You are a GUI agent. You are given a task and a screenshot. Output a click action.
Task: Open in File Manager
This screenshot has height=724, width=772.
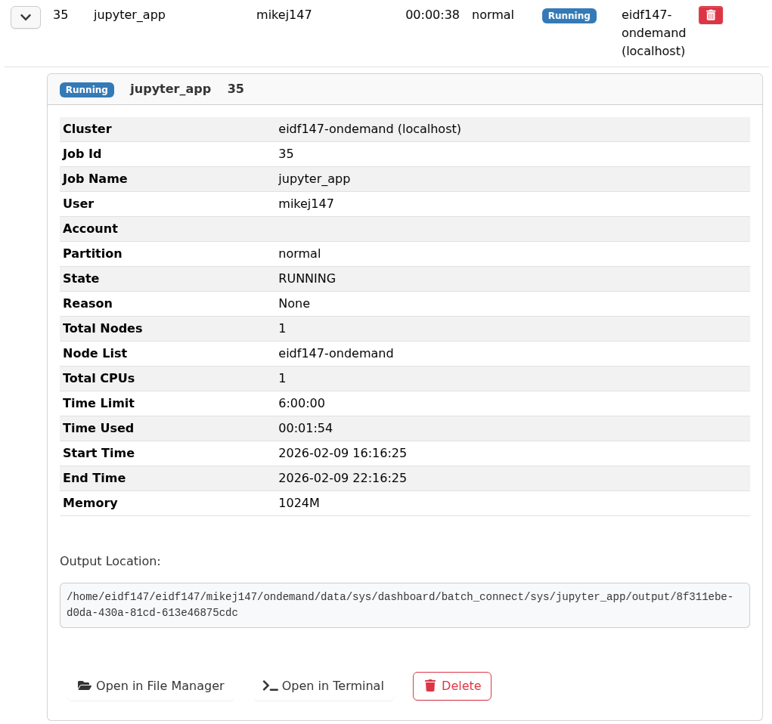[x=150, y=686]
